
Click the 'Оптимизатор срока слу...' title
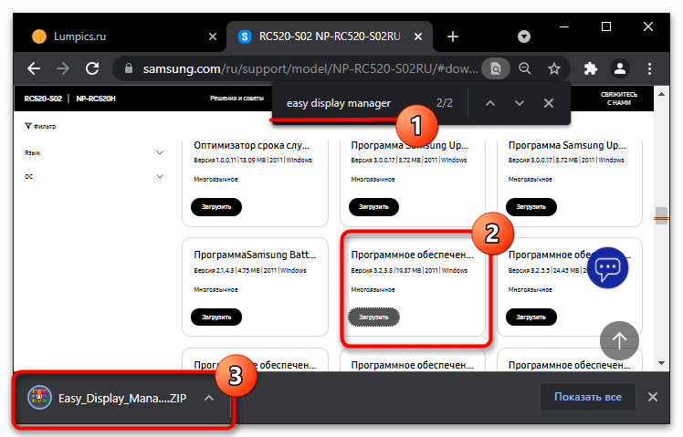coord(252,145)
